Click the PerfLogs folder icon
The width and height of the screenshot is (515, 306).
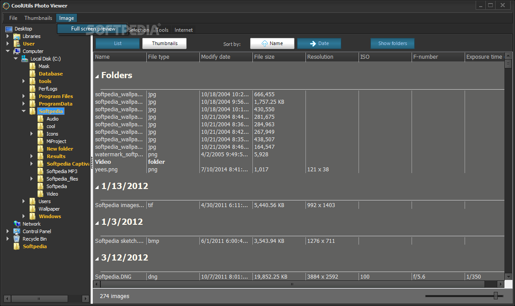tap(33, 89)
